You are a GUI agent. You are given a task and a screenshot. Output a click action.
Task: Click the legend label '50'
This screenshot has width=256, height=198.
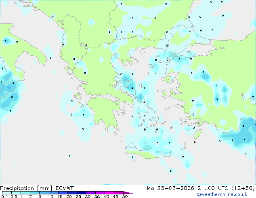(x=125, y=196)
